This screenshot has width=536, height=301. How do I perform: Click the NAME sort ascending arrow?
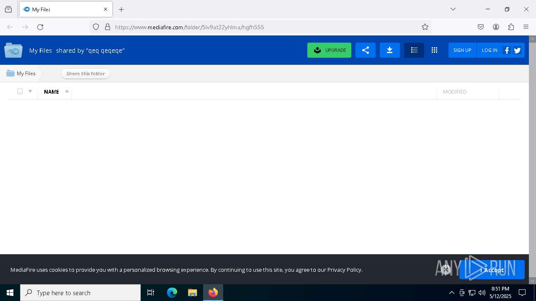pos(67,91)
